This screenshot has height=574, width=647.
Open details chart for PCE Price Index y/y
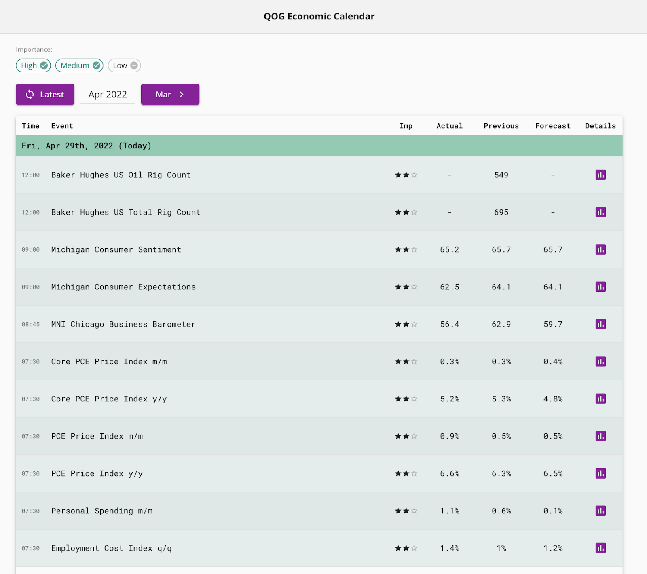(600, 473)
